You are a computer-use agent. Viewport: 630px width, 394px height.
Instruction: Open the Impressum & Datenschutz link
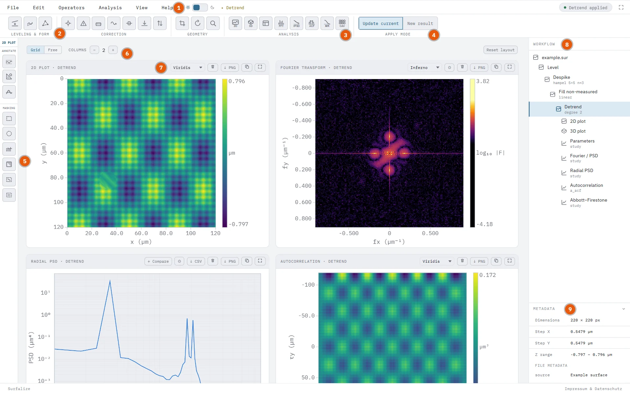[x=593, y=389]
